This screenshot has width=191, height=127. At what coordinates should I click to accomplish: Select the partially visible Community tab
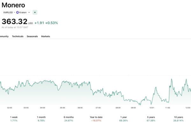(4, 37)
